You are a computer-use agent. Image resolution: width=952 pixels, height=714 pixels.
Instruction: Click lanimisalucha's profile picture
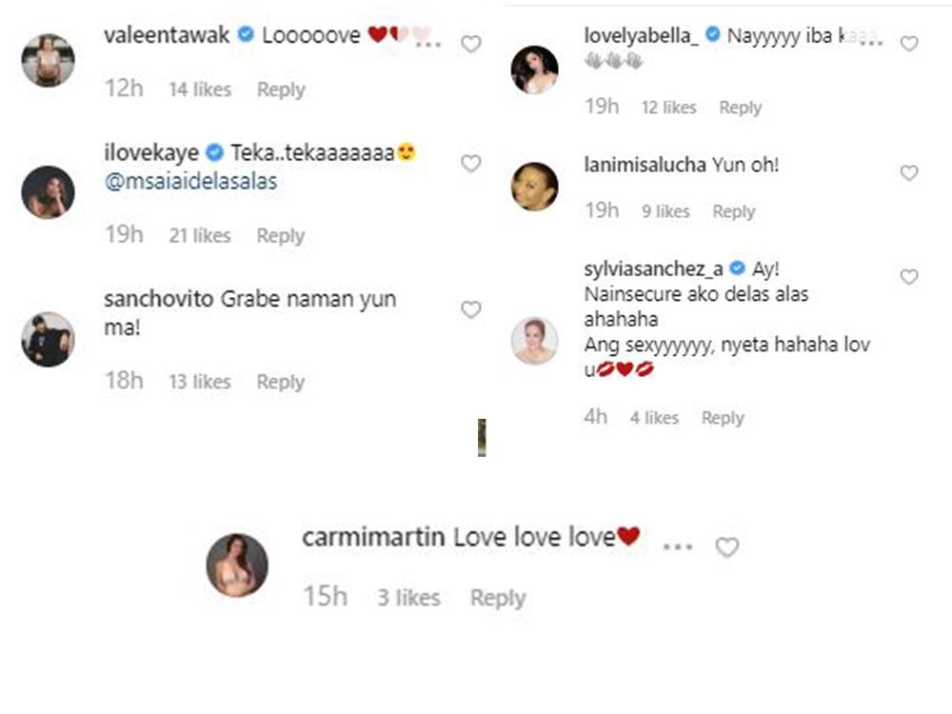534,186
